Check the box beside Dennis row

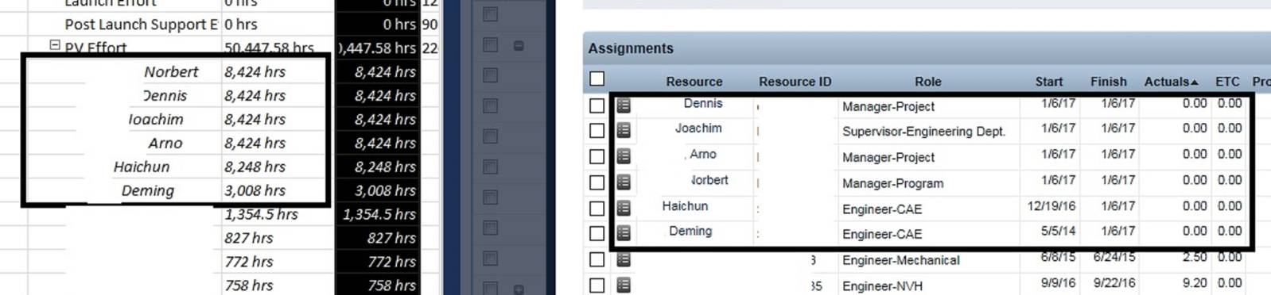tap(597, 105)
